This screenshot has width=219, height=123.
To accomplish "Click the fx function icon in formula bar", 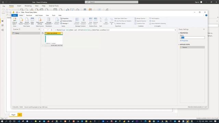I will click(x=52, y=30).
